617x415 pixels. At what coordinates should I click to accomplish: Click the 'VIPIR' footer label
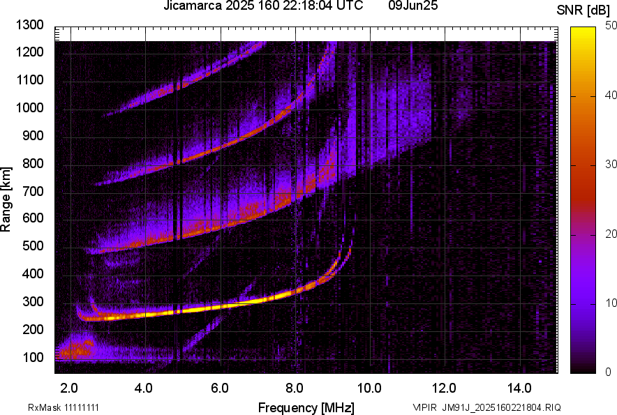pyautogui.click(x=424, y=407)
